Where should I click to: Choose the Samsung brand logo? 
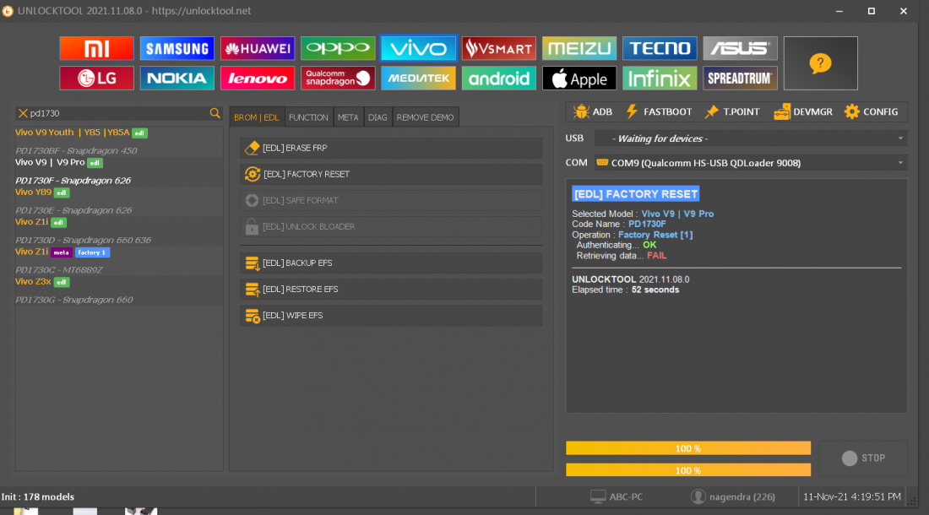pyautogui.click(x=177, y=48)
